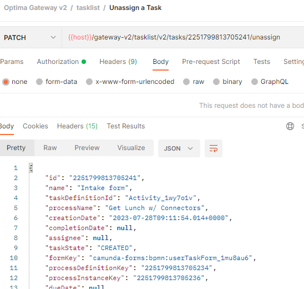
Task: Open the Tests request tab
Action: pyautogui.click(x=262, y=62)
